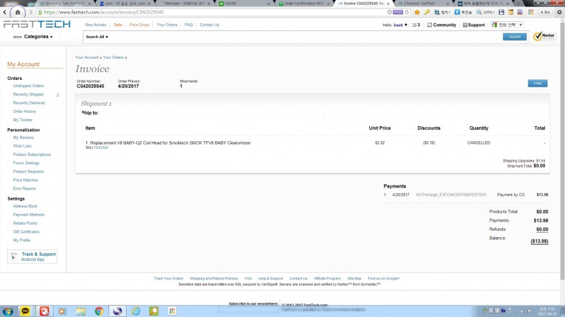Click the Your Account breadcrumb link
This screenshot has height=317, width=565.
coord(87,57)
